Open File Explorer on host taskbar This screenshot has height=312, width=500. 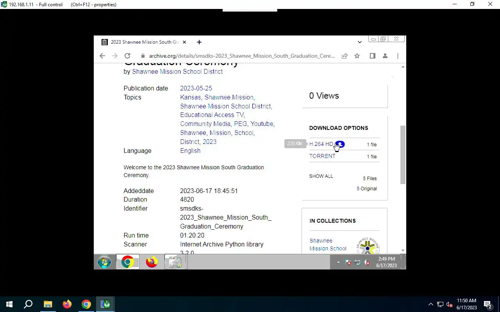[x=48, y=304]
